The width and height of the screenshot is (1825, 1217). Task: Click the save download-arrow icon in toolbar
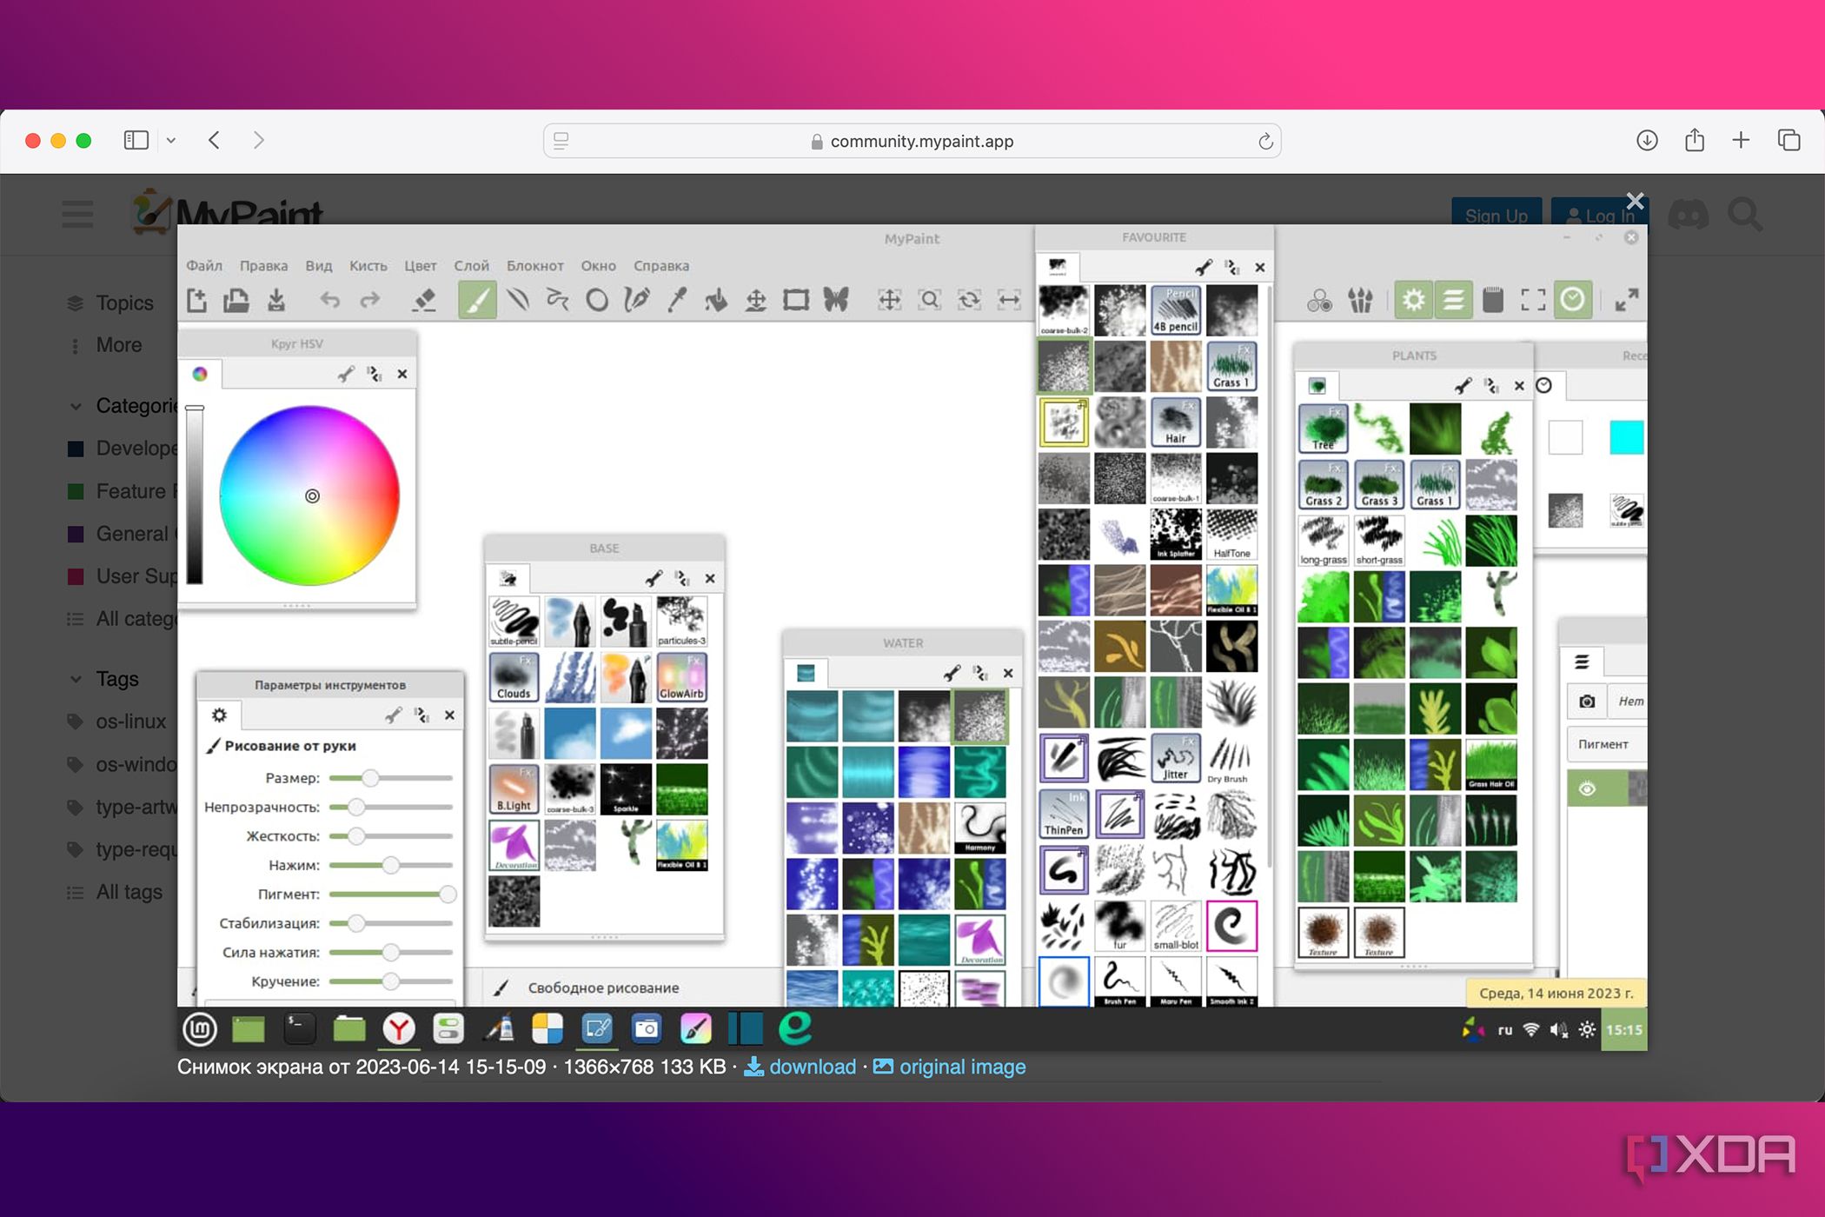coord(276,300)
